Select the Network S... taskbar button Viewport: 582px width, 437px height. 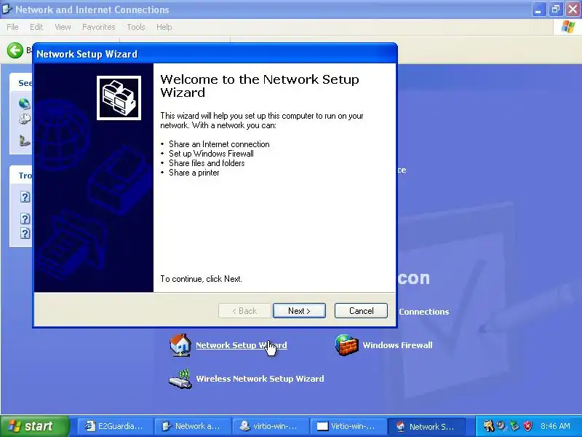426,426
